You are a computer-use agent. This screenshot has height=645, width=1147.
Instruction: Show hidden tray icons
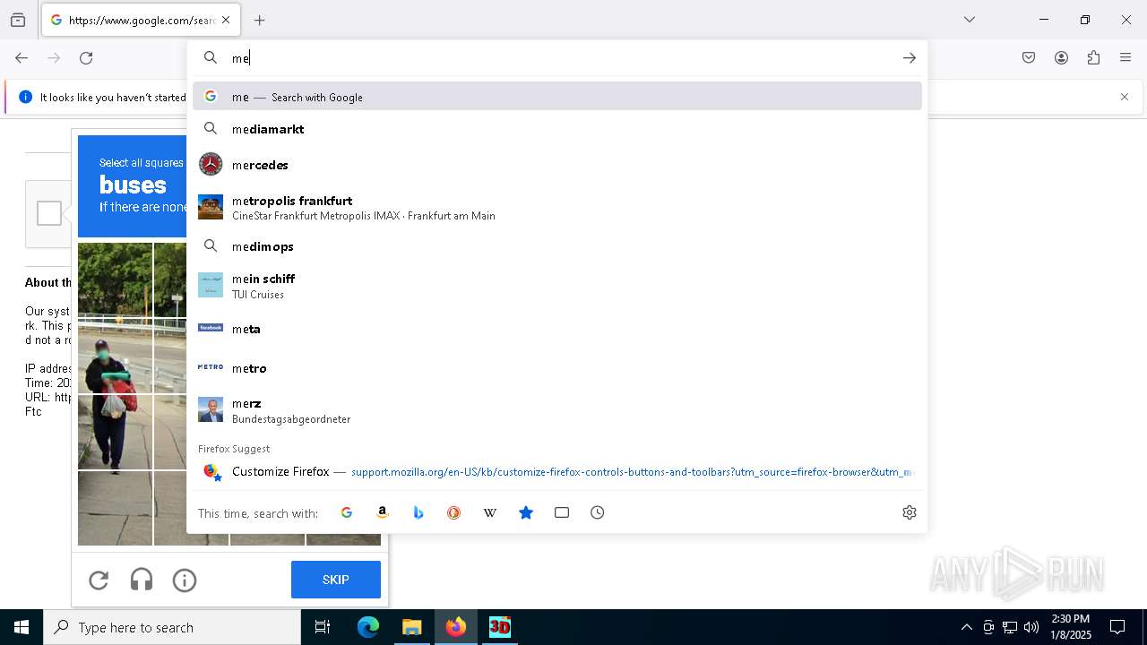coord(966,627)
